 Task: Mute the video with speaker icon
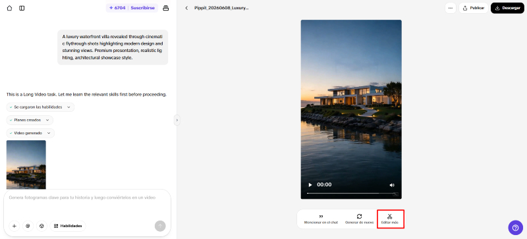pos(392,185)
